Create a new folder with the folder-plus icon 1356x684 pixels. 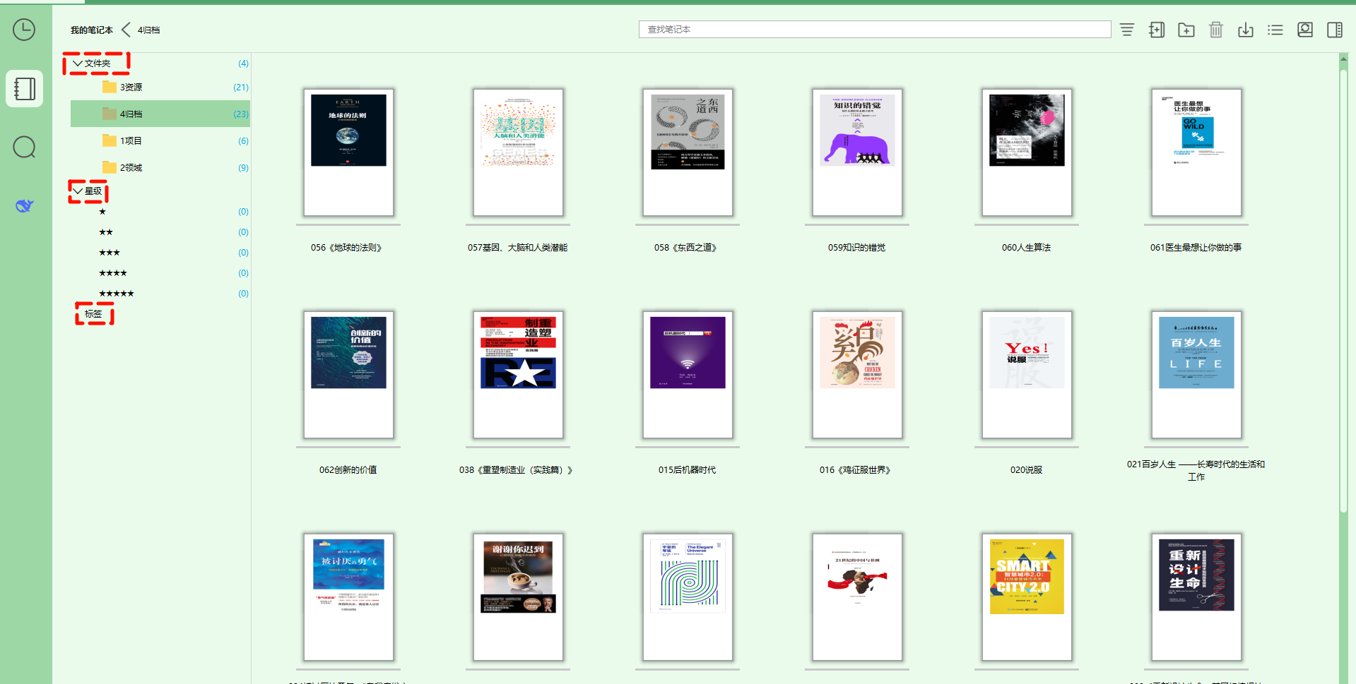pos(1186,30)
